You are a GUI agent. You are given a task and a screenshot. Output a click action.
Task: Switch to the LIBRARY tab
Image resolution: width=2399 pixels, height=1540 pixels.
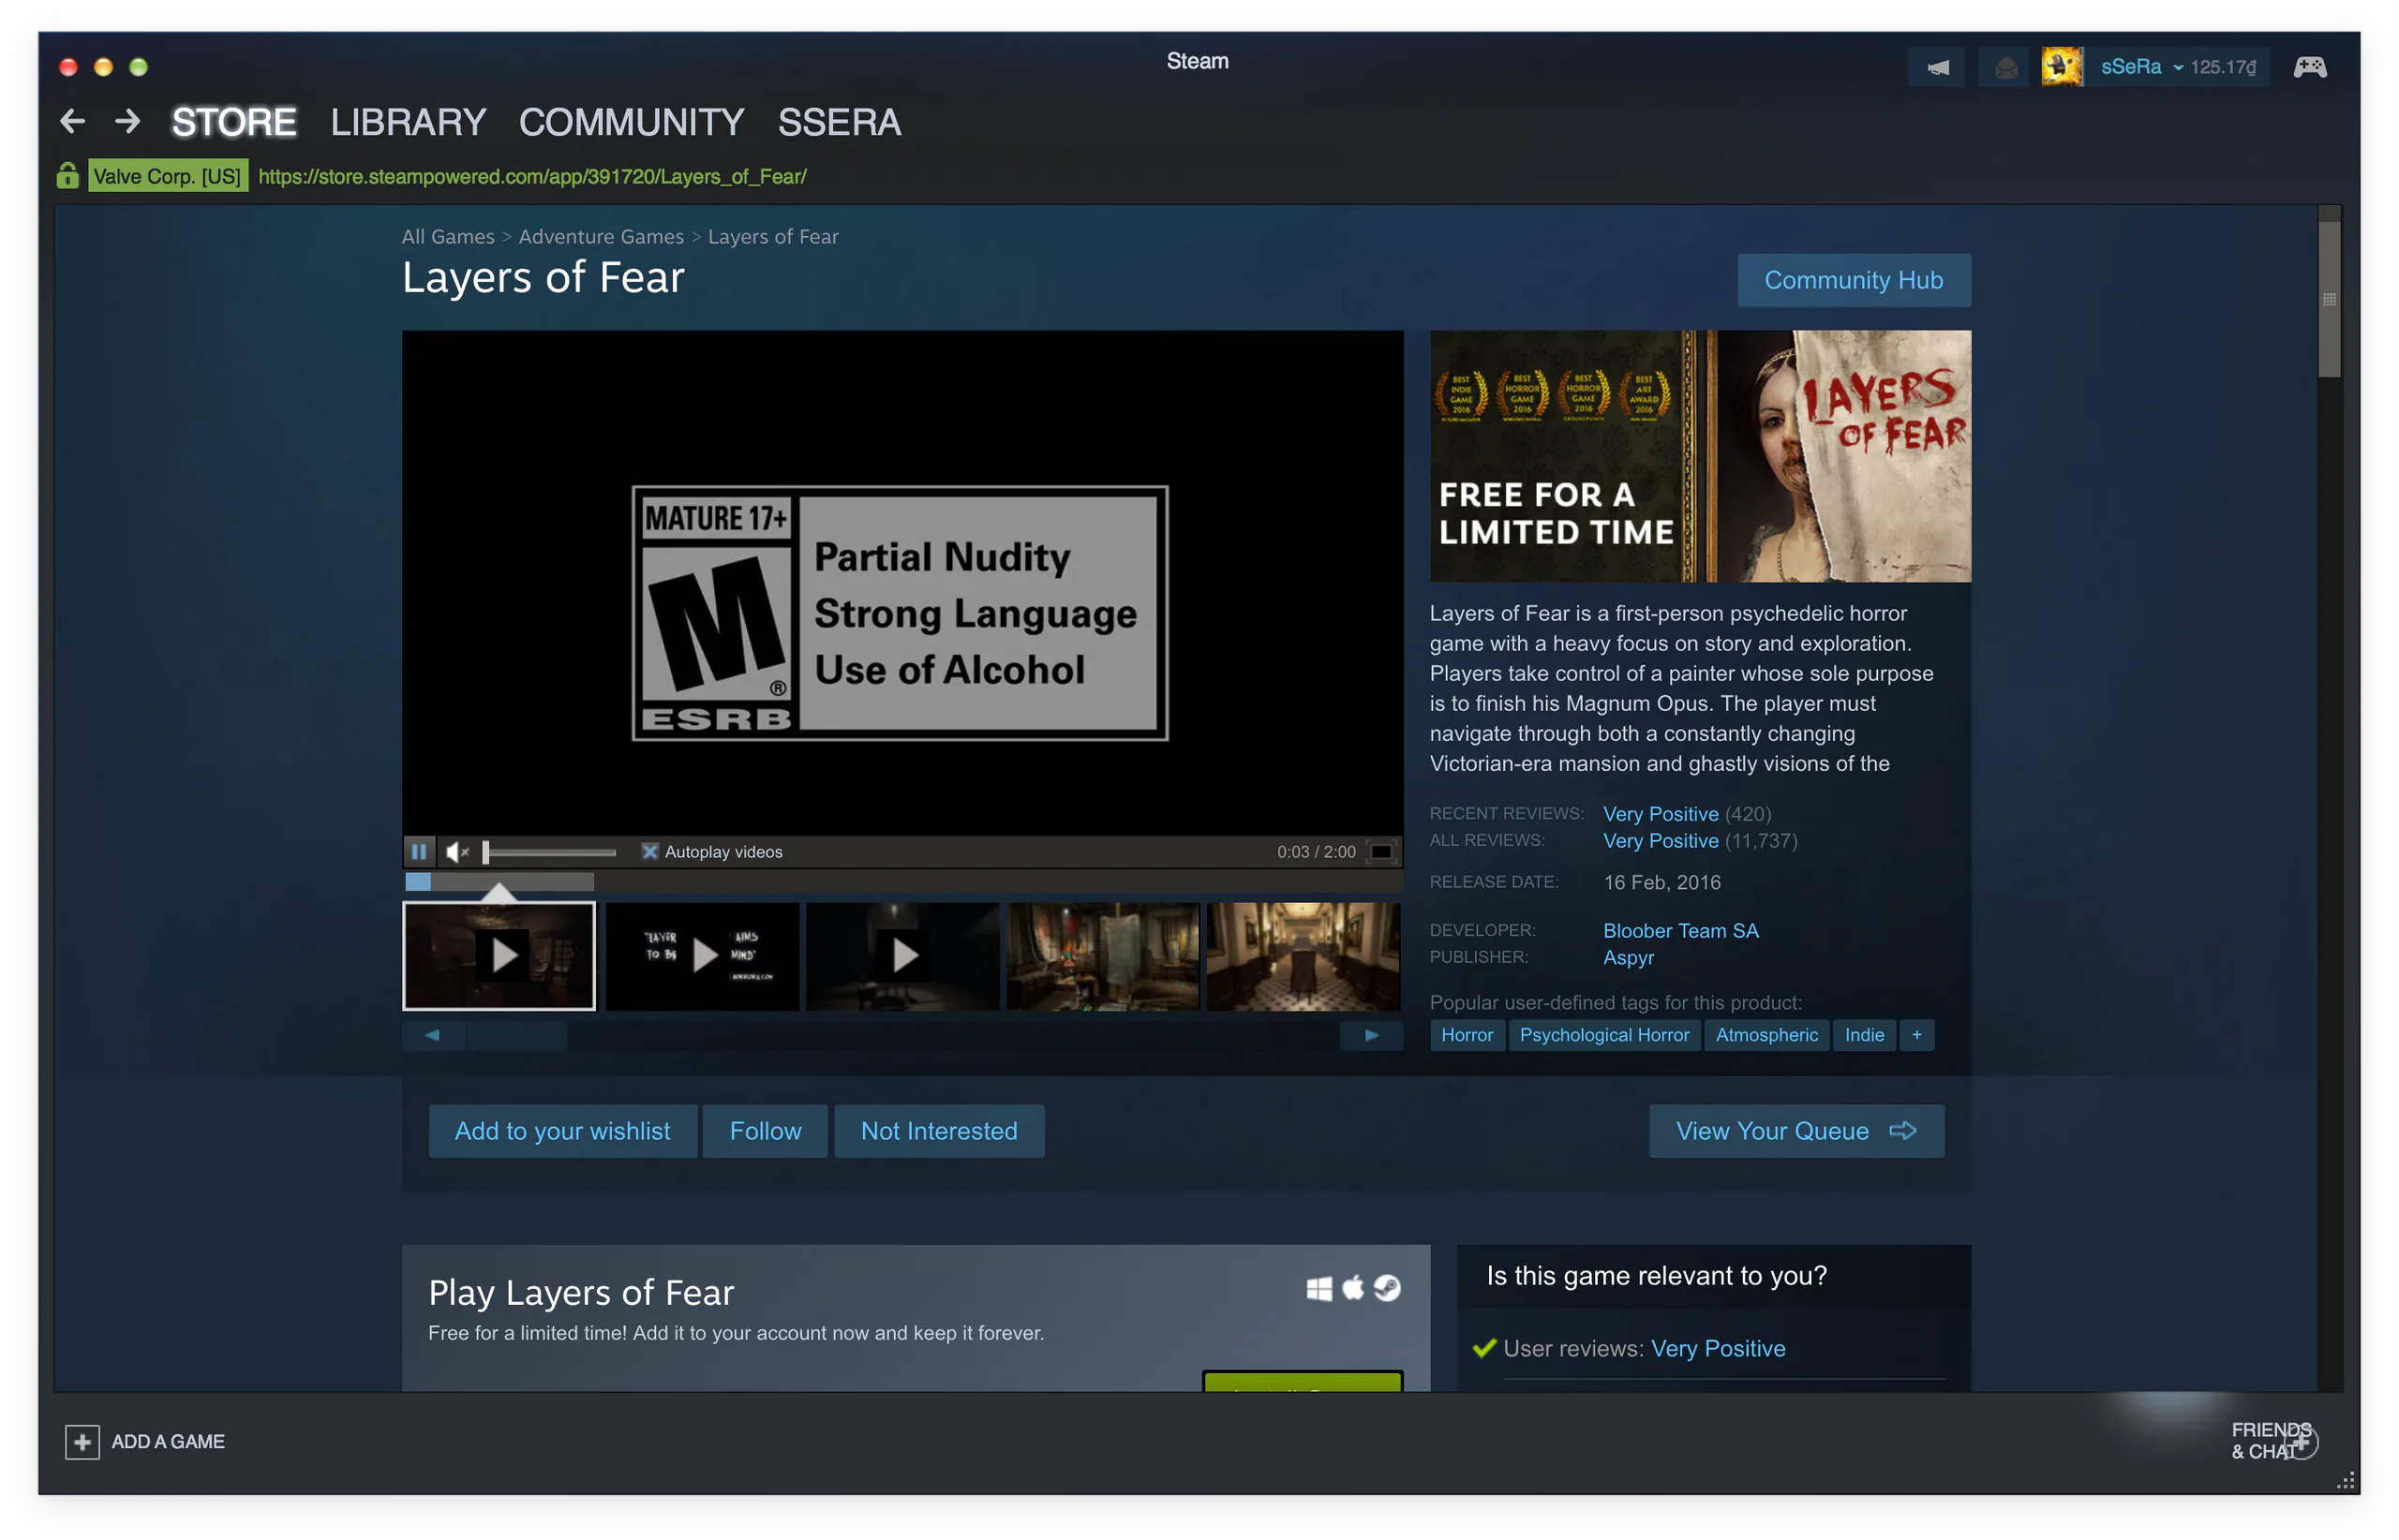click(x=409, y=122)
